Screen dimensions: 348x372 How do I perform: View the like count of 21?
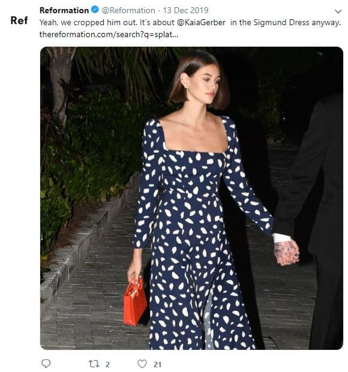157,364
